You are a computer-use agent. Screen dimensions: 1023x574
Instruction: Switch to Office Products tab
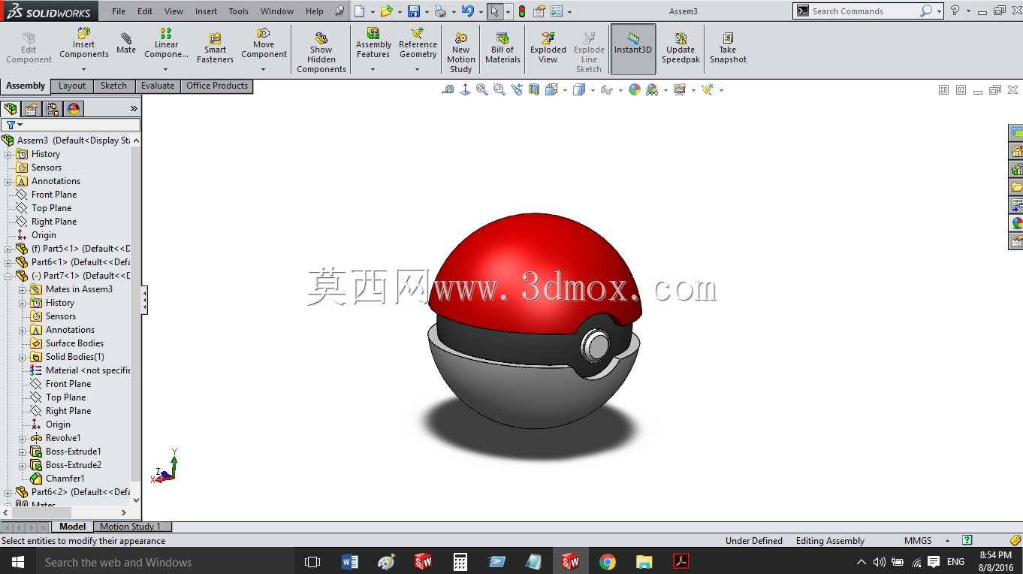tap(217, 86)
